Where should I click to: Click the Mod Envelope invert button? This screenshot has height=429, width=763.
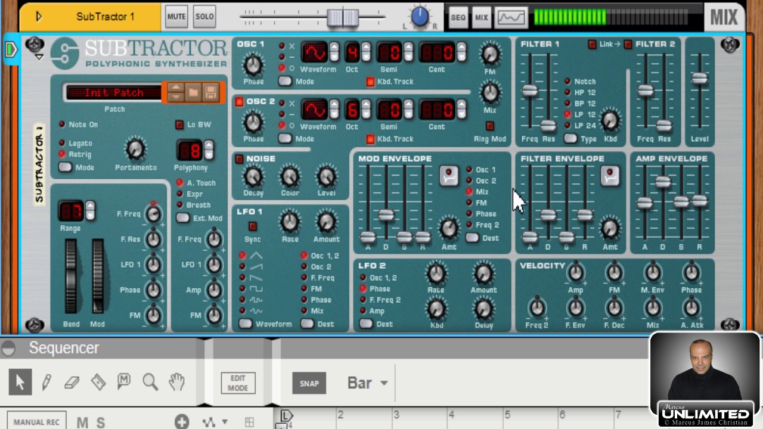coord(448,175)
